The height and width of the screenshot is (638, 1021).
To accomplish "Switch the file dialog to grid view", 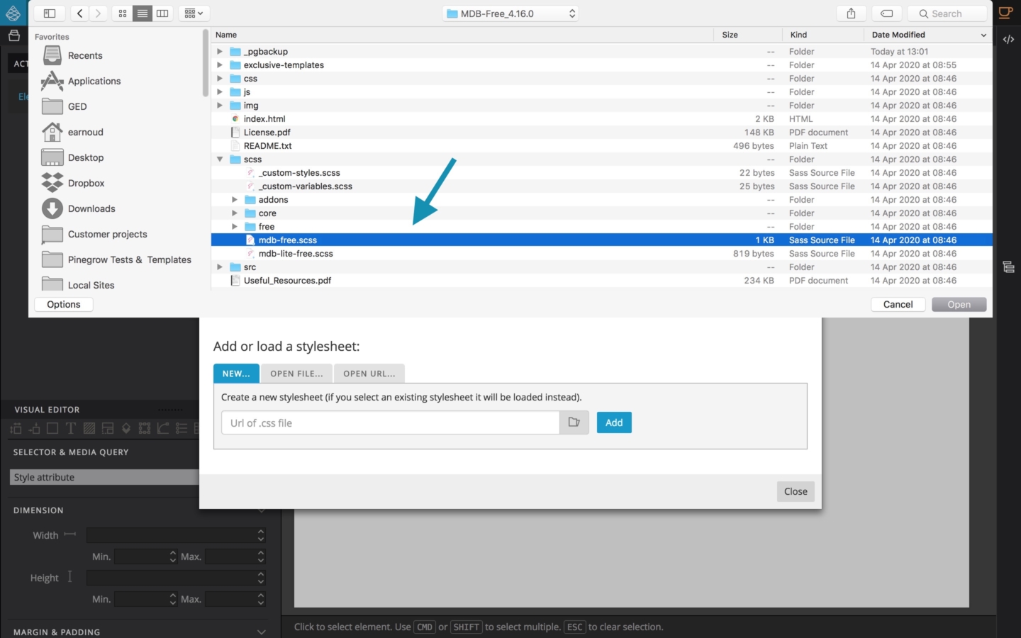I will 122,13.
